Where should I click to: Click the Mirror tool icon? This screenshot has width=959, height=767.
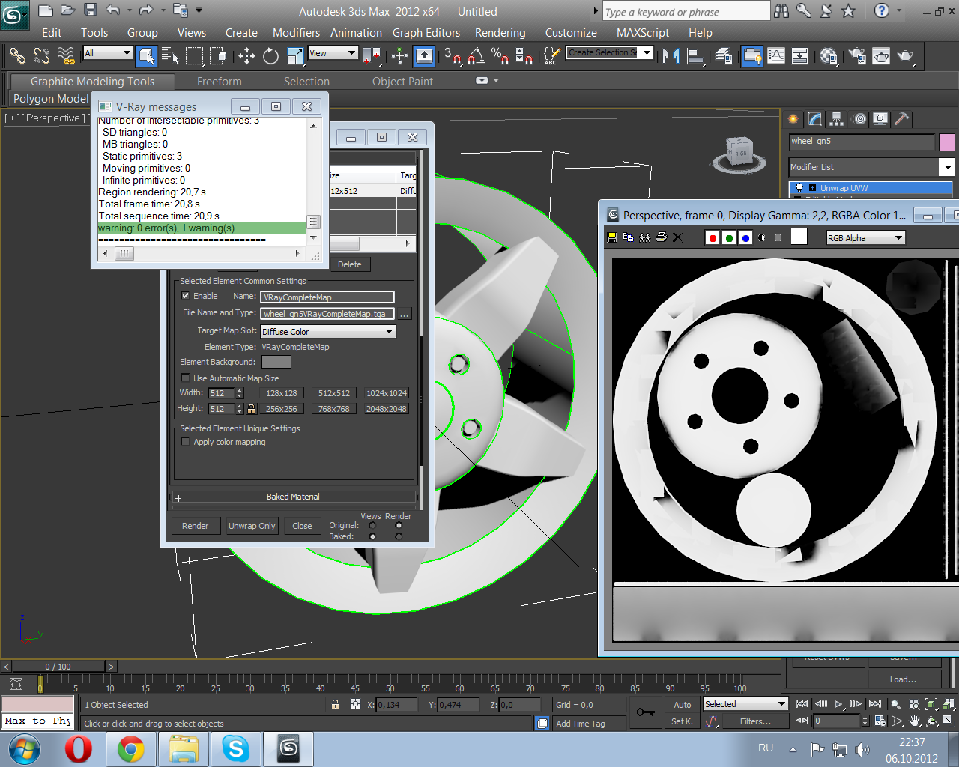pyautogui.click(x=671, y=56)
